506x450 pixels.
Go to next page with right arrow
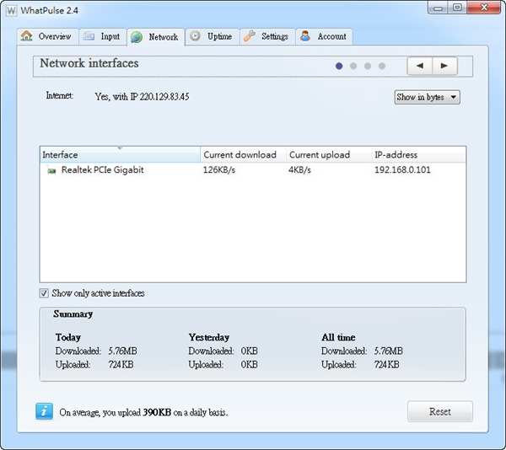coord(444,66)
